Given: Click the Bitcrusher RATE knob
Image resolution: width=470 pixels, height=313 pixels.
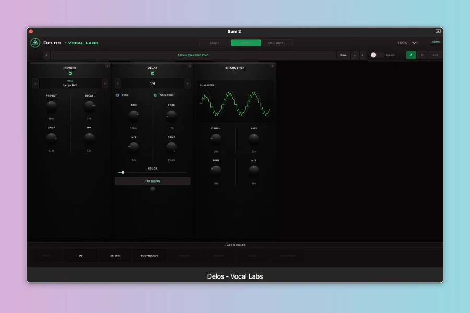Looking at the screenshot, I should pos(254,139).
